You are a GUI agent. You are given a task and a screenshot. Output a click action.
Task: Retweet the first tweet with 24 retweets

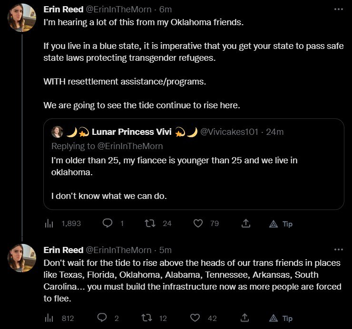coord(151,223)
